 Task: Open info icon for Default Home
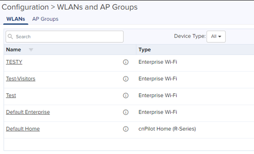[x=126, y=129]
